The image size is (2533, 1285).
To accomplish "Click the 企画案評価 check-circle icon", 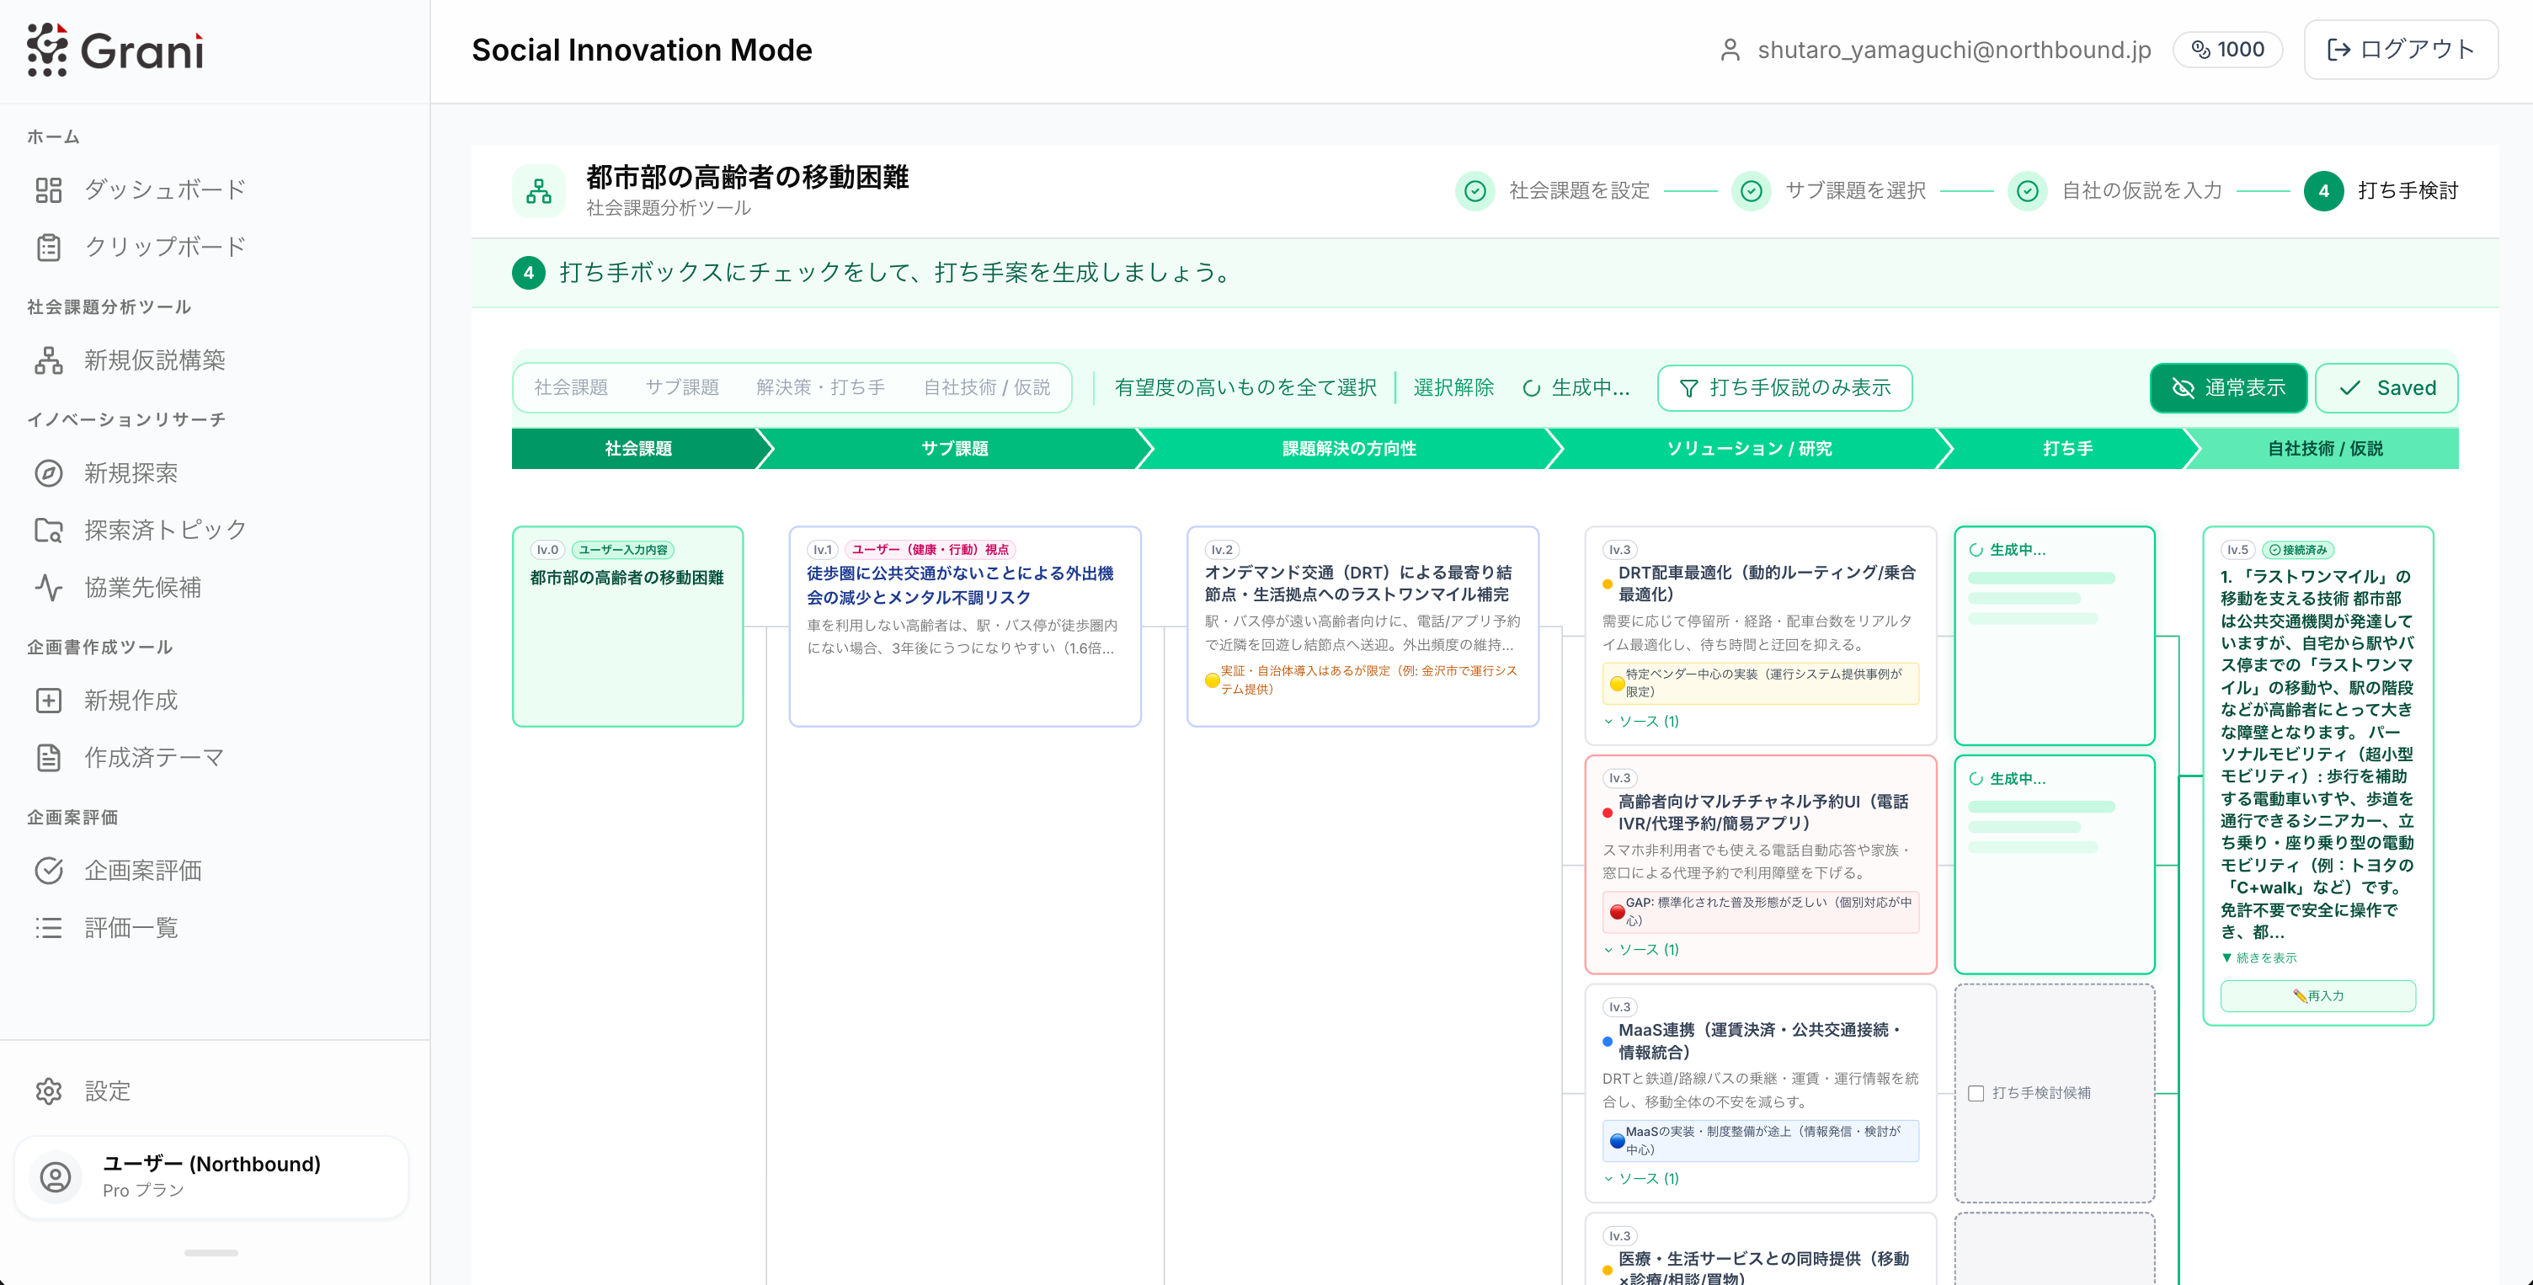I will point(48,870).
